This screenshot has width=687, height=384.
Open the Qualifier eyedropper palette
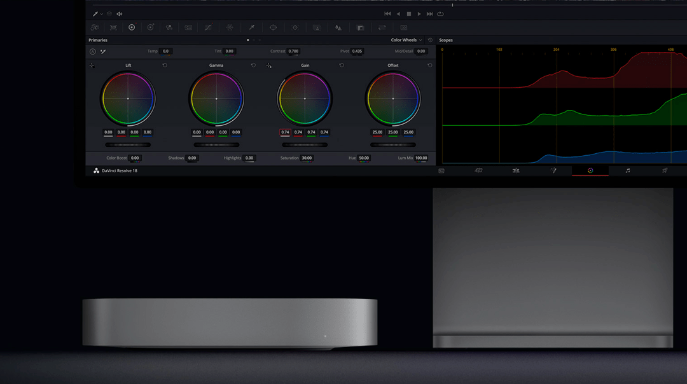pos(252,27)
